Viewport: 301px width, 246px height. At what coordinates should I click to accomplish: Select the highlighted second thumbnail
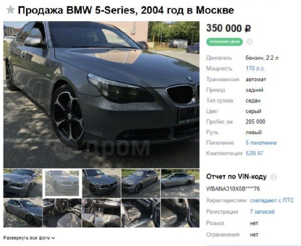(x=62, y=184)
